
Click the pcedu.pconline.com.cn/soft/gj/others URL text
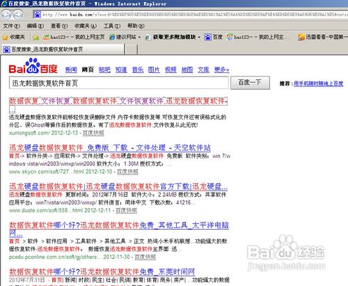click(55, 257)
